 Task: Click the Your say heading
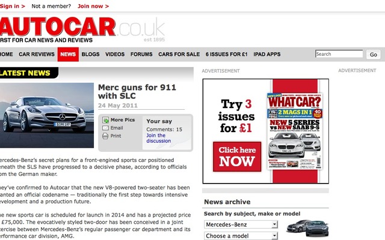[x=159, y=121]
